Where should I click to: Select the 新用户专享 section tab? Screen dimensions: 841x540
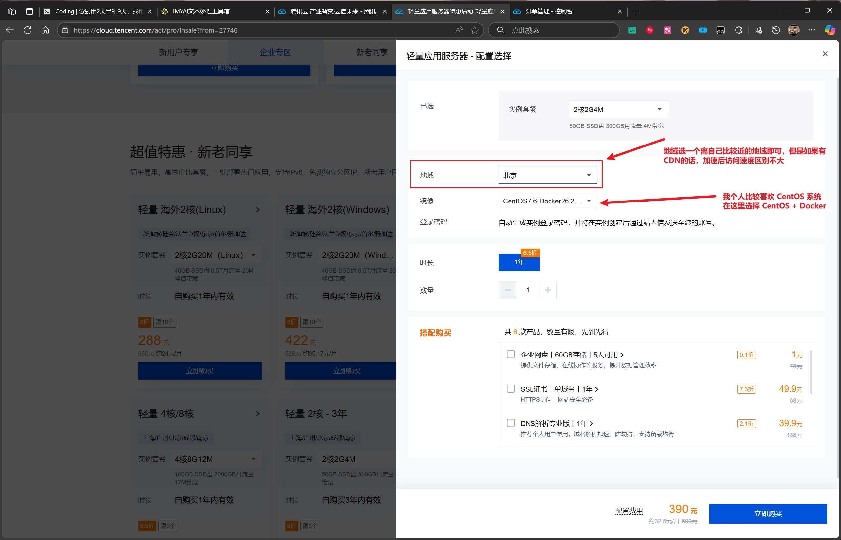179,52
